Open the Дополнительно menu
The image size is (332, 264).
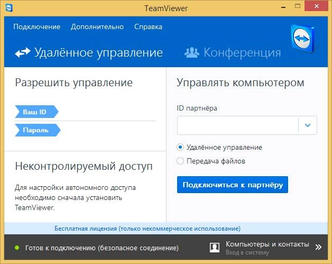click(97, 26)
